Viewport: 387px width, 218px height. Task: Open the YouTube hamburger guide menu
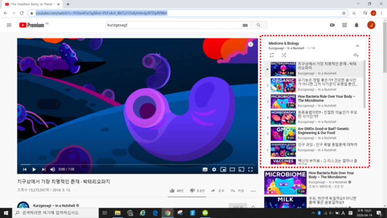pyautogui.click(x=9, y=25)
